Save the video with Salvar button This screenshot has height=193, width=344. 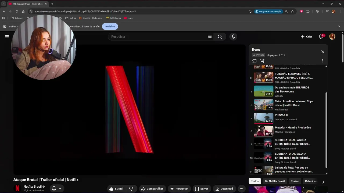click(202, 189)
